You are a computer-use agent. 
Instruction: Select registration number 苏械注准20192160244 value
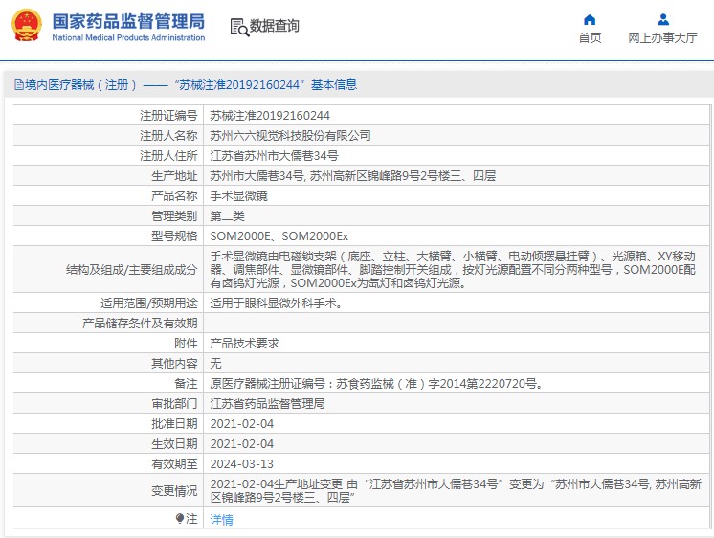point(270,116)
